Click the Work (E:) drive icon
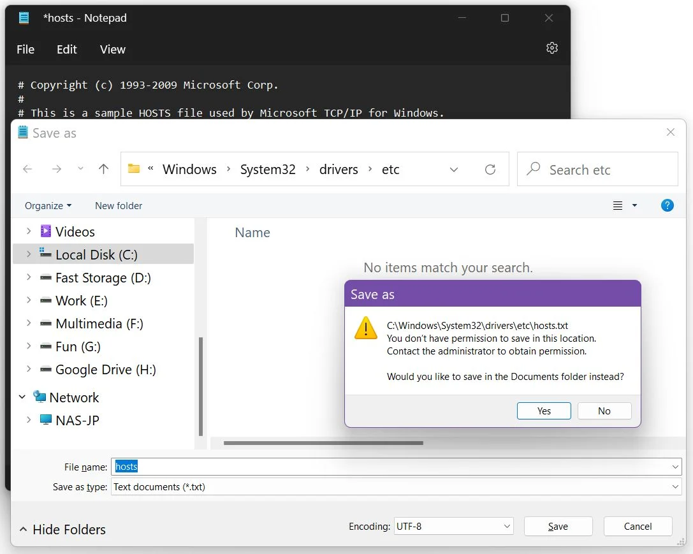The width and height of the screenshot is (693, 554). [45, 301]
